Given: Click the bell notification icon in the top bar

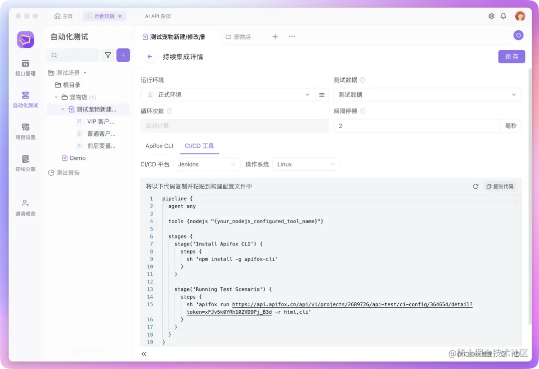Looking at the screenshot, I should pyautogui.click(x=504, y=16).
